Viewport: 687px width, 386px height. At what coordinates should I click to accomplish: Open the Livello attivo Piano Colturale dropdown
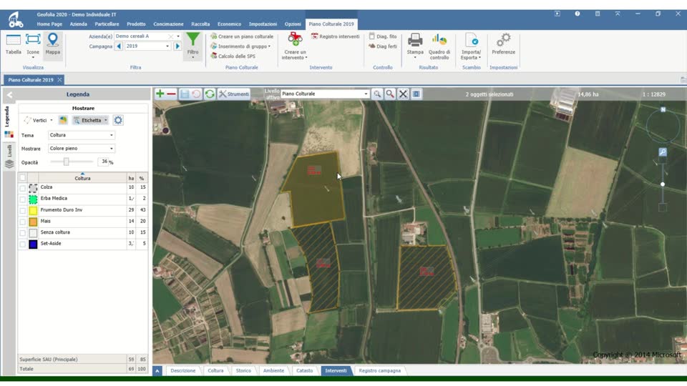click(366, 94)
